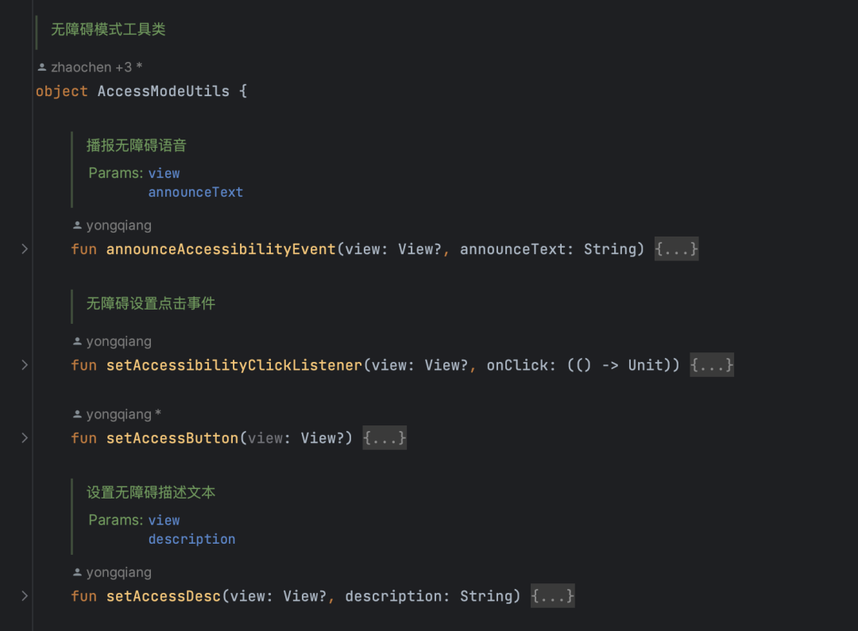
Task: Click the author icon above announceAccessibilityEvent
Action: tap(77, 225)
